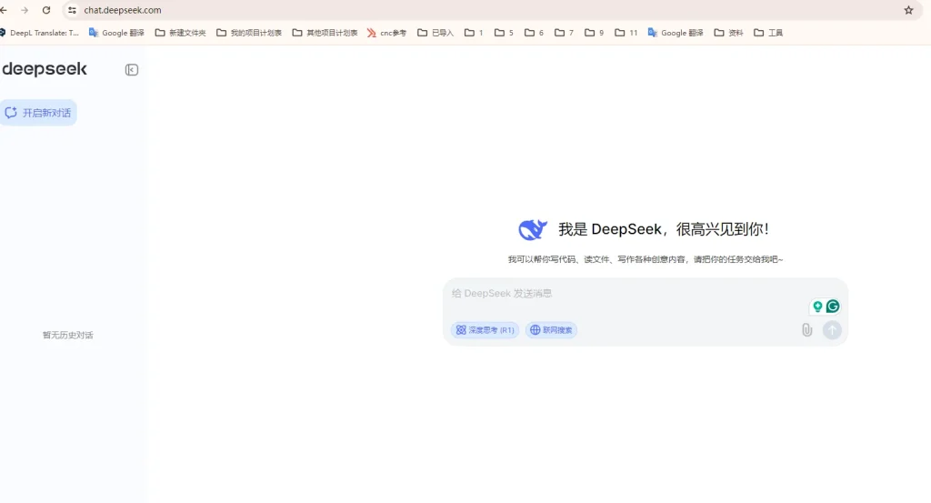Open the DeepL Translate bookmark
Screen dimensions: 931x503
40,33
